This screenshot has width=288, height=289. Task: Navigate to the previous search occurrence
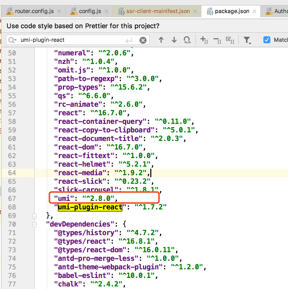[x=161, y=40]
